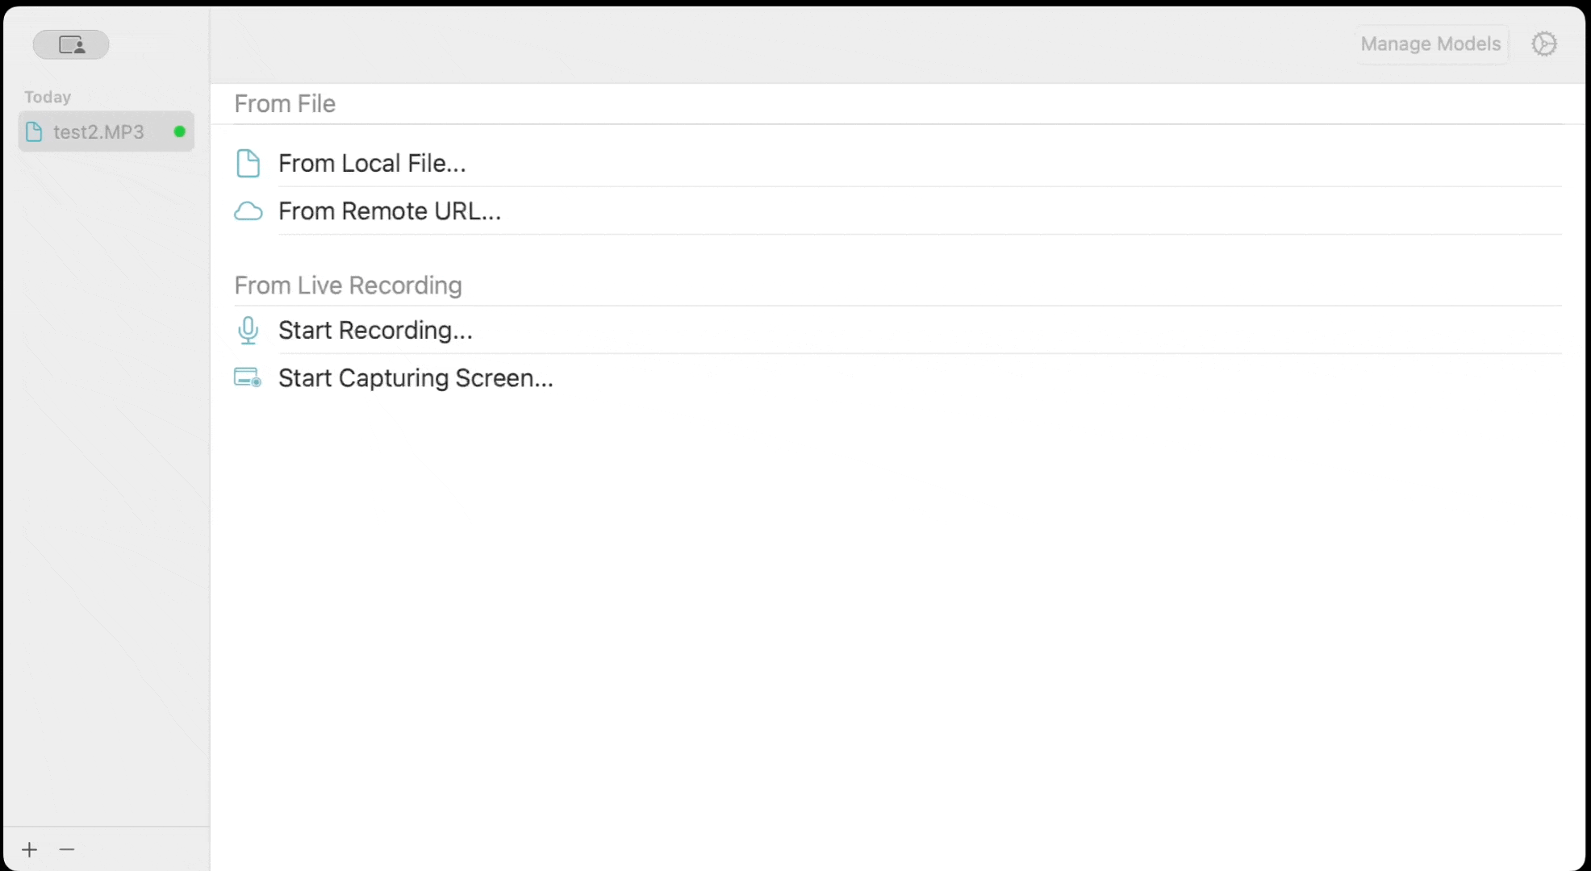1591x871 pixels.
Task: Click the minus icon at bottom of sidebar
Action: 67,848
